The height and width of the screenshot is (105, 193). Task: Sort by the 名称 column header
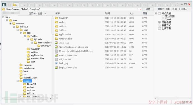(x=58, y=13)
